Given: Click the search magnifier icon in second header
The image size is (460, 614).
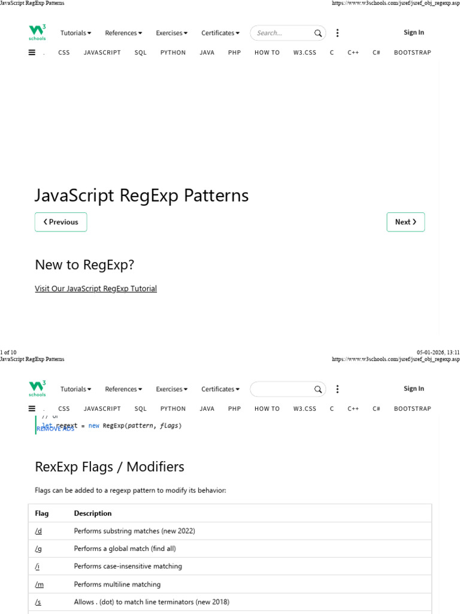Looking at the screenshot, I should point(318,389).
